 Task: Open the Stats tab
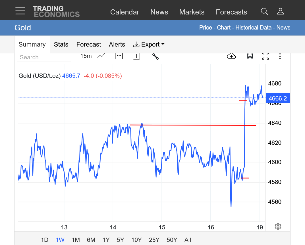[x=61, y=45]
